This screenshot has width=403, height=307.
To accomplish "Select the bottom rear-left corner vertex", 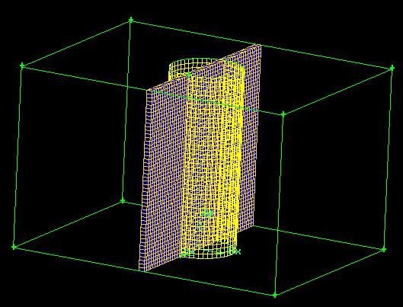I will (123, 200).
